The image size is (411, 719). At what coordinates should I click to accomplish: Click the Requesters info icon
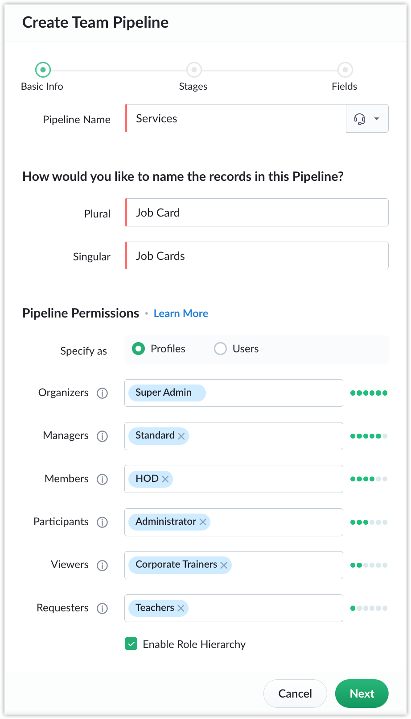[x=103, y=608]
